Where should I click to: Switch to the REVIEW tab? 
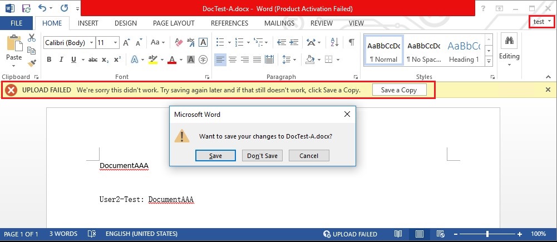[322, 23]
